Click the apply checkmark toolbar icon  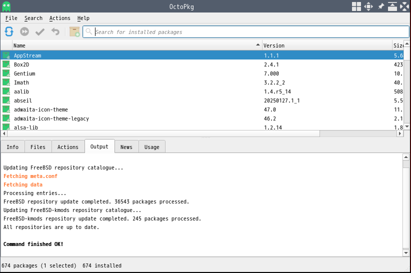[x=40, y=32]
